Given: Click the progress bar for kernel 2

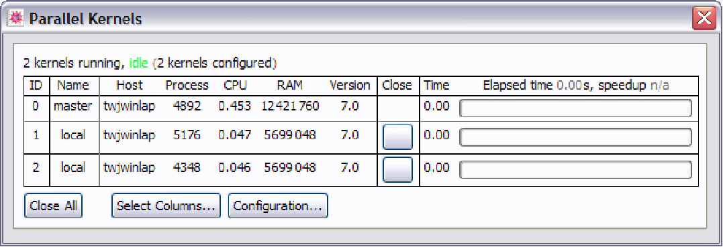Looking at the screenshot, I should 576,169.
